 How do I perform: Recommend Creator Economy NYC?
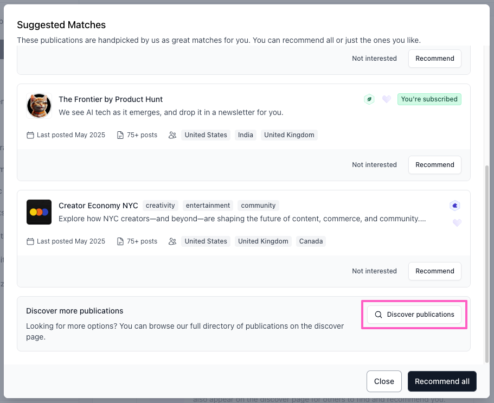(x=434, y=271)
